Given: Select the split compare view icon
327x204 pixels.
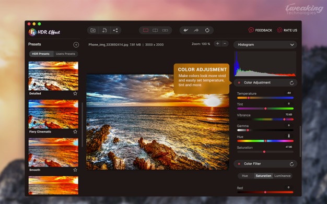Looking at the screenshot, I should pyautogui.click(x=155, y=30).
